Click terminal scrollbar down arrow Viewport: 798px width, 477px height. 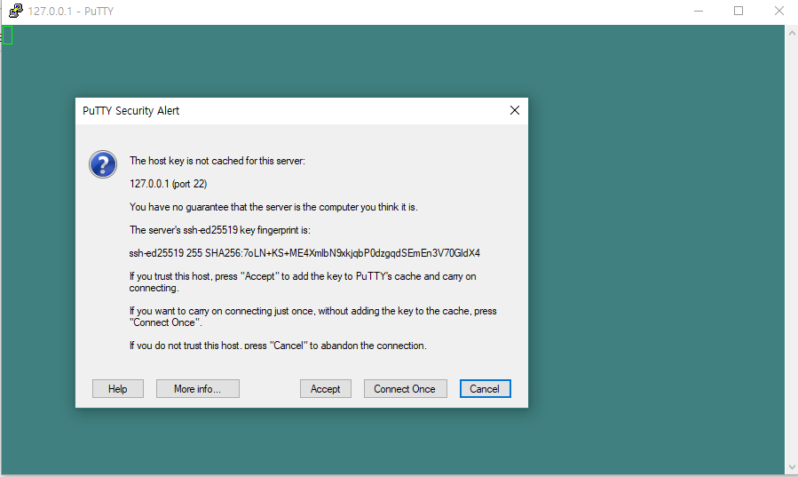(792, 467)
